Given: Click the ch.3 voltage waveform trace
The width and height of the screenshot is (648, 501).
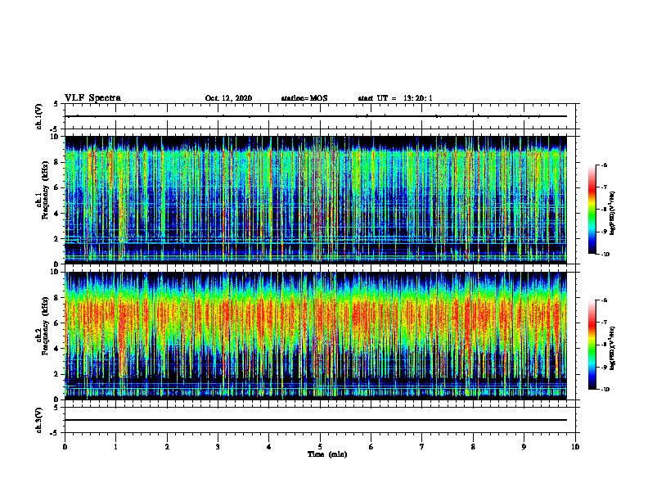Looking at the screenshot, I should pyautogui.click(x=316, y=420).
